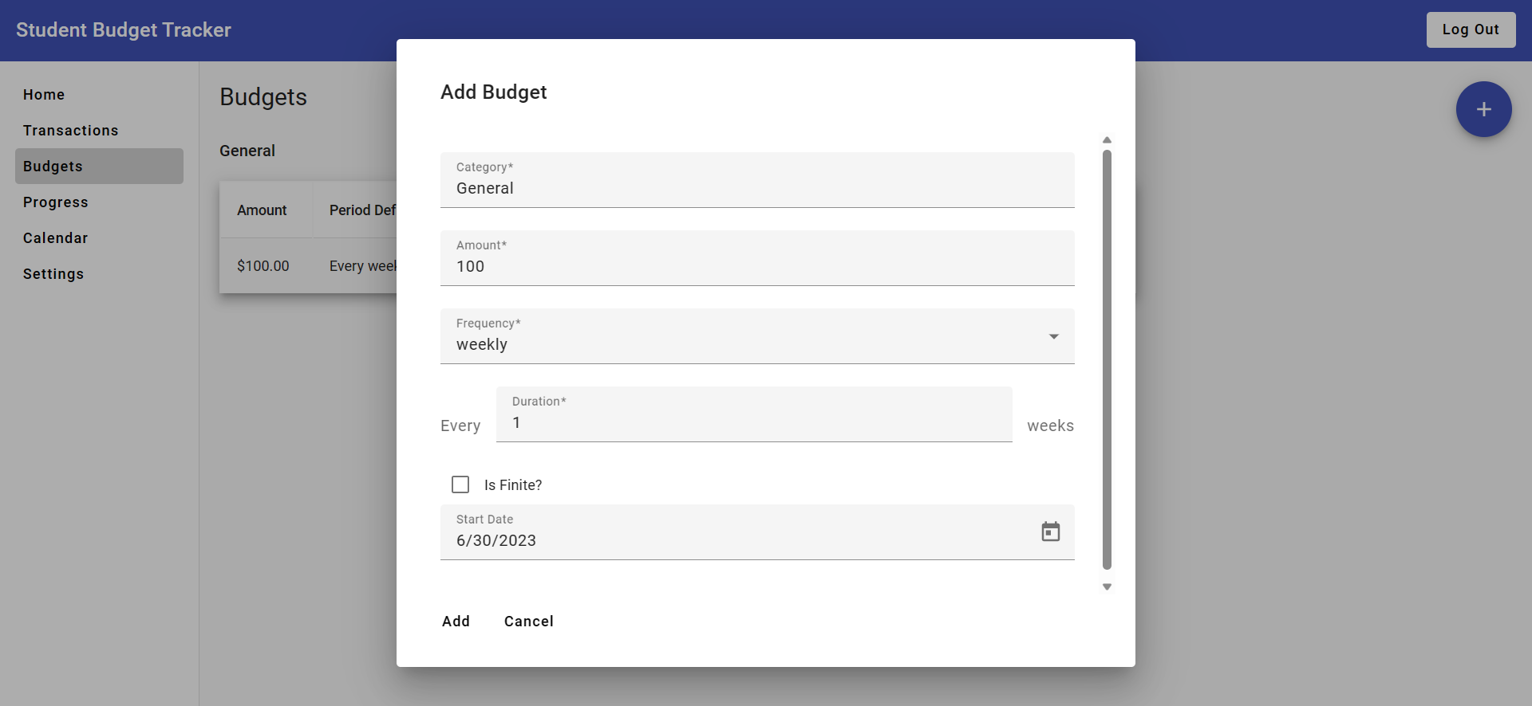
Task: Enable the finite budget checkbox
Action: click(x=460, y=484)
